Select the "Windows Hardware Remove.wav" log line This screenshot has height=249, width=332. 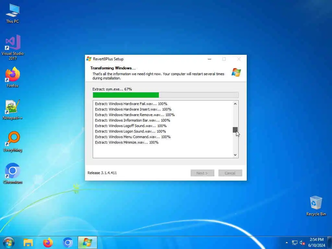(135, 115)
